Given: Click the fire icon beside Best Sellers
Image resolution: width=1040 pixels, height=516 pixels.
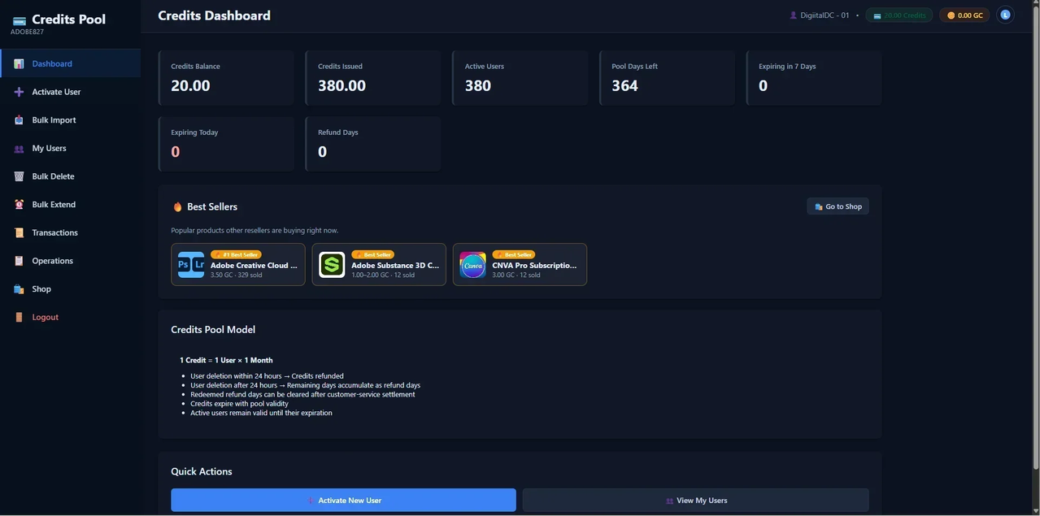Looking at the screenshot, I should click(178, 207).
